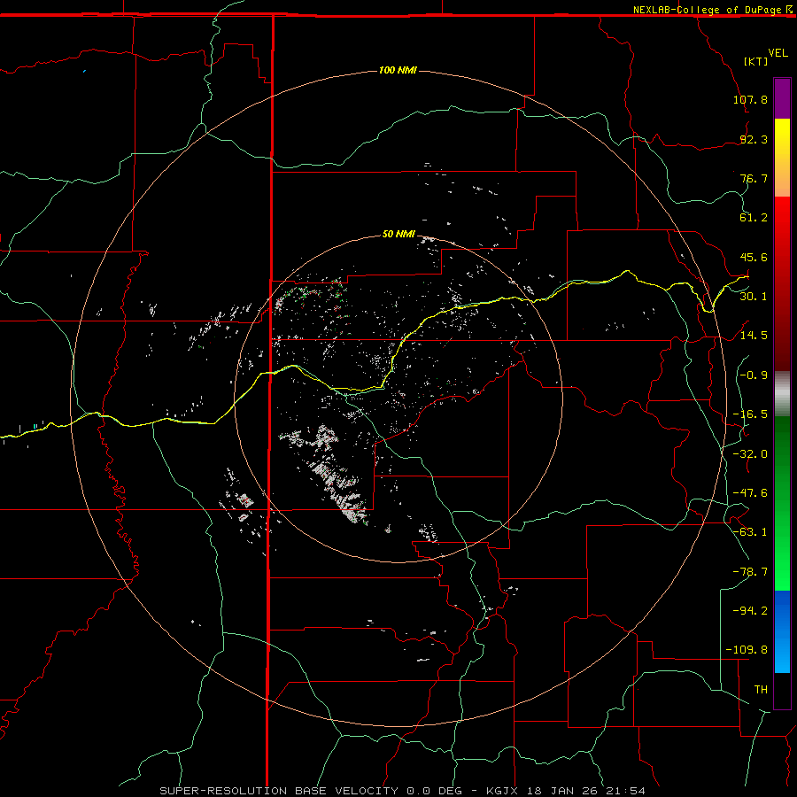
Task: Click the yellow-orange segment of the color bar
Action: tap(782, 158)
